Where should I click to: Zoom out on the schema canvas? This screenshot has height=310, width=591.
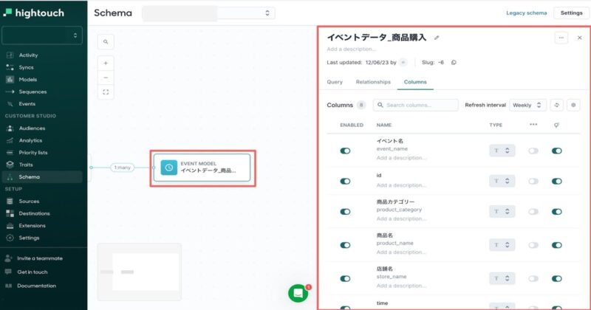point(106,77)
